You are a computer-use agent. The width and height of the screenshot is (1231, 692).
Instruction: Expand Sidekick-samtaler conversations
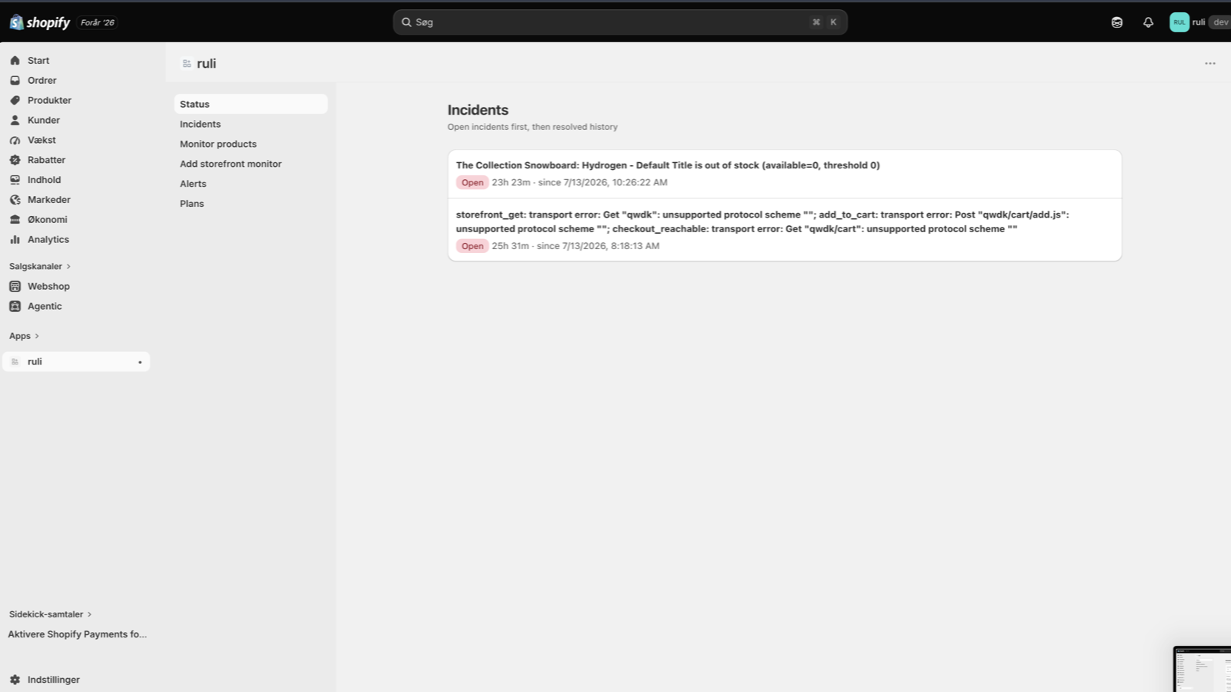[x=51, y=614]
